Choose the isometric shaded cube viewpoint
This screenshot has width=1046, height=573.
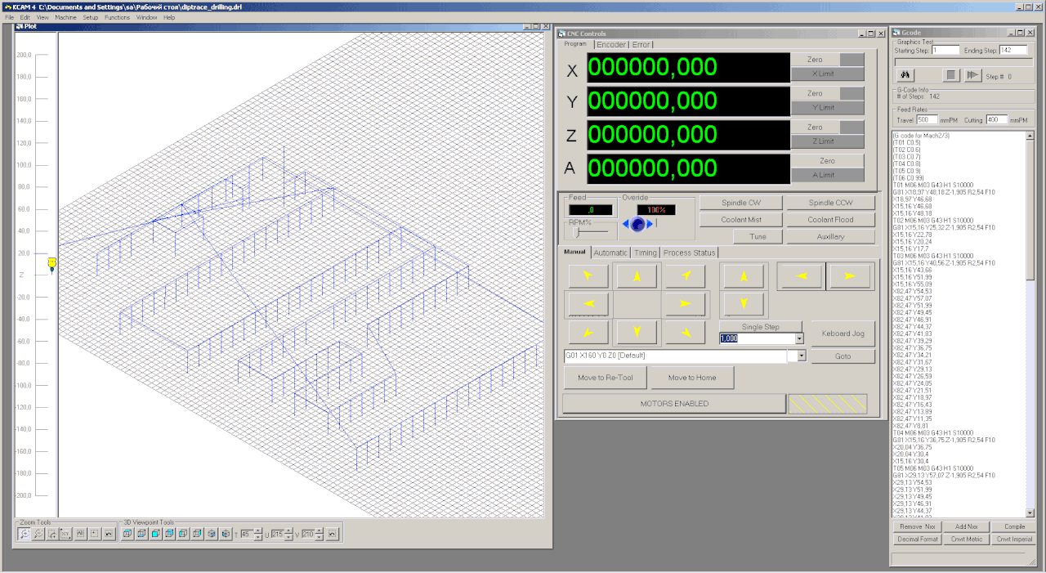211,534
